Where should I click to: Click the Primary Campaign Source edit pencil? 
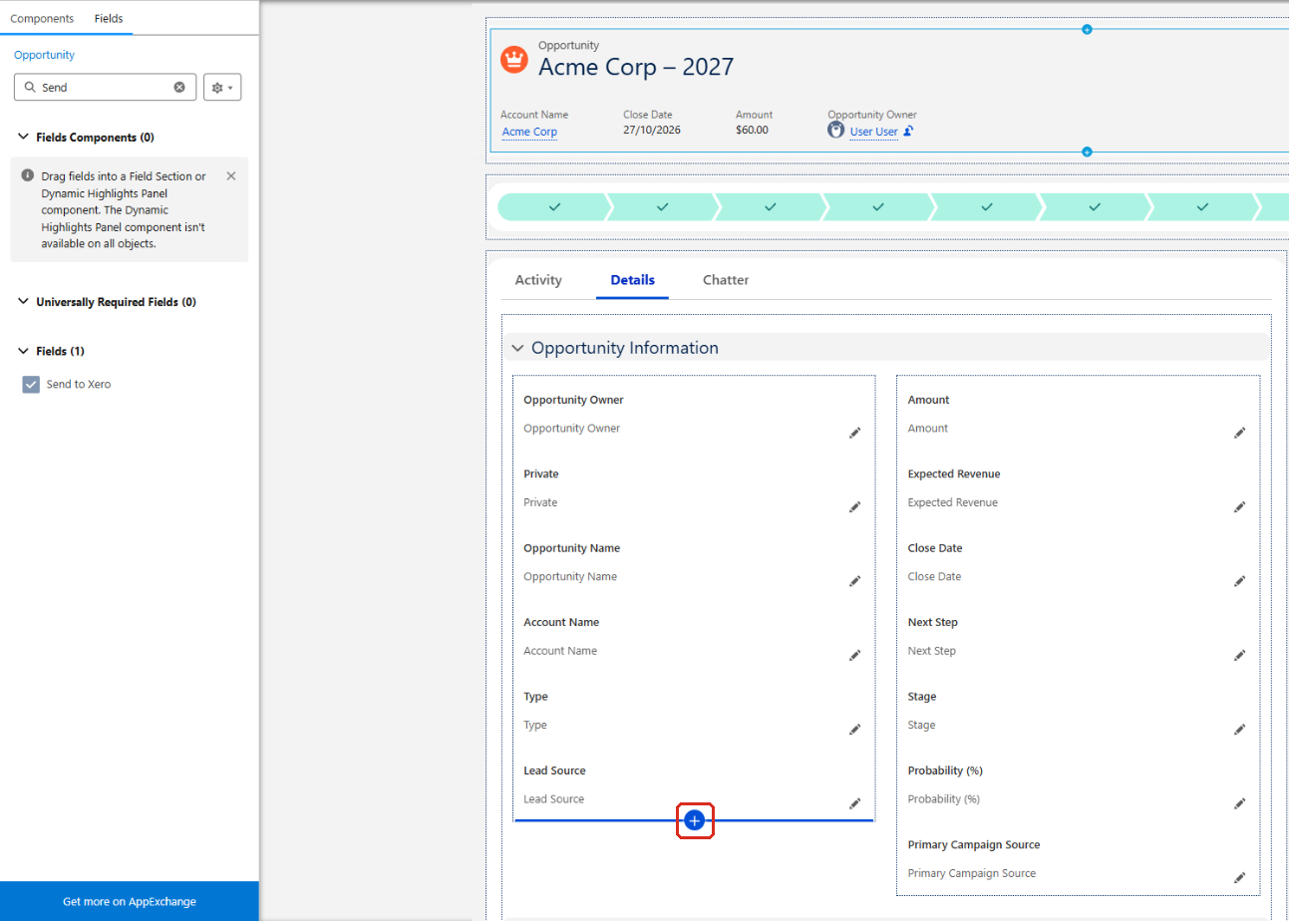[1239, 877]
